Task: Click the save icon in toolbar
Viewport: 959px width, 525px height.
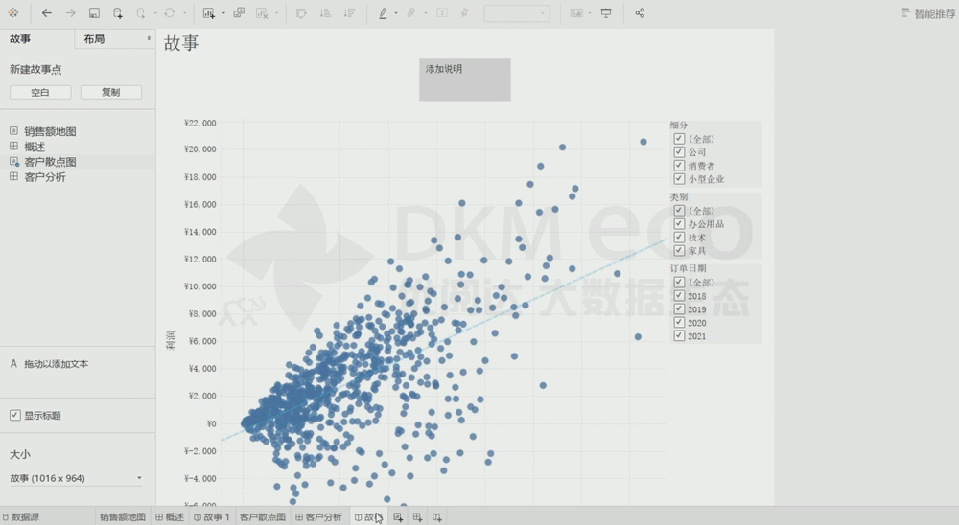Action: pyautogui.click(x=94, y=13)
